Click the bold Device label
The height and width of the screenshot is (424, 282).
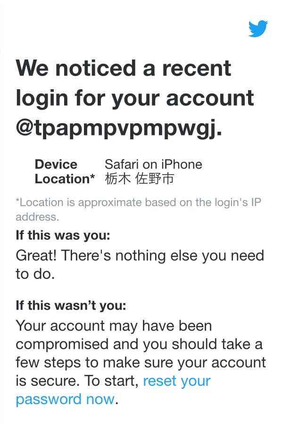(x=56, y=164)
